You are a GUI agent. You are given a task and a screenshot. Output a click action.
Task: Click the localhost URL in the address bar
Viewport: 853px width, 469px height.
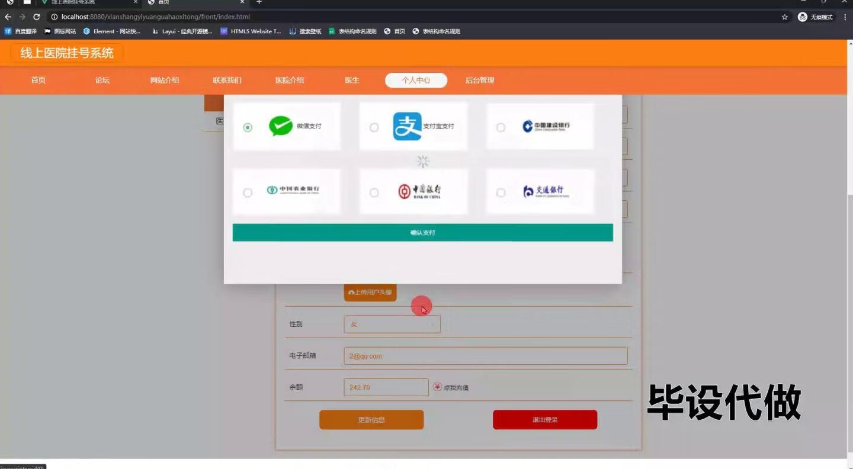[155, 17]
